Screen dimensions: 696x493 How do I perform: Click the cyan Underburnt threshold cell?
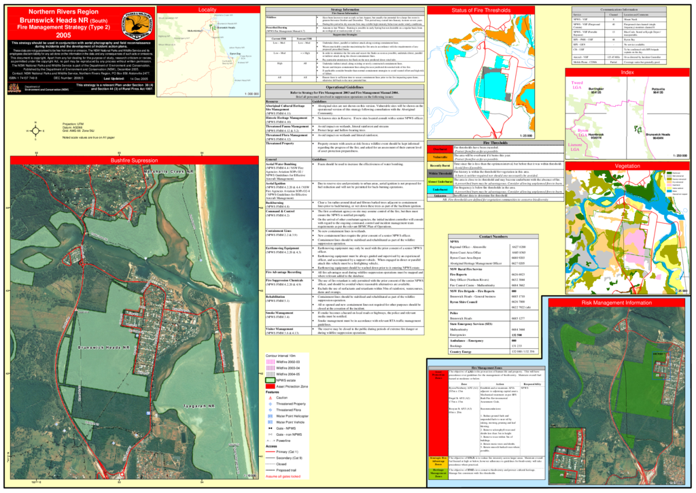[440, 190]
